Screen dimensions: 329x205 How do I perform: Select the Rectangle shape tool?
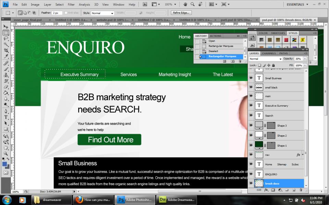6,129
